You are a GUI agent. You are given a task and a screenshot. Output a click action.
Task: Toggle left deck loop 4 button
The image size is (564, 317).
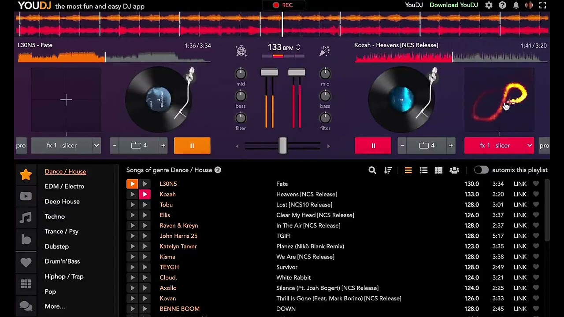click(139, 146)
